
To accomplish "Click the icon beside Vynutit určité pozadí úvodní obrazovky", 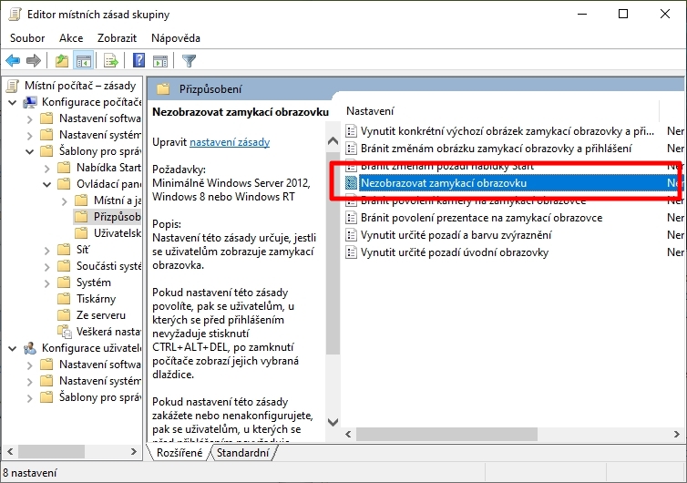I will coord(351,252).
